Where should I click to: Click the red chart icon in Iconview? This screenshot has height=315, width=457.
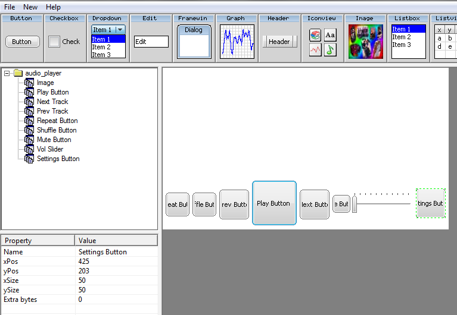coord(315,50)
